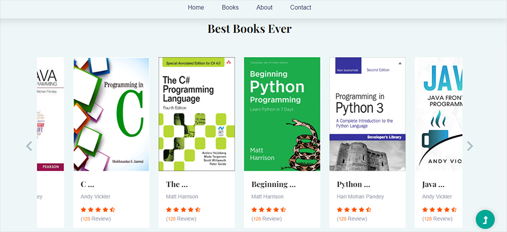507x232 pixels.
Task: Click the previous slide arrow on carousel
Action: (29, 146)
